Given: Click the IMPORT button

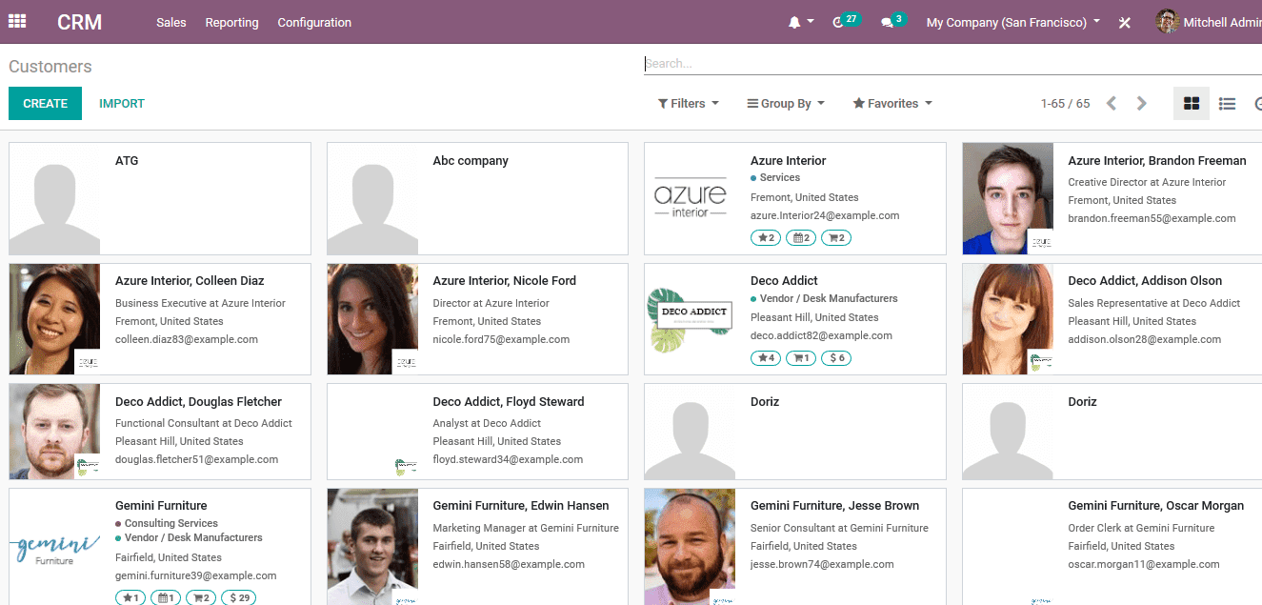Looking at the screenshot, I should 122,103.
